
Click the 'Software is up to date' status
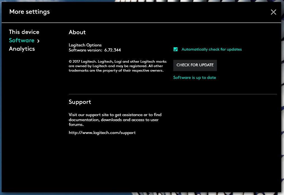[195, 77]
